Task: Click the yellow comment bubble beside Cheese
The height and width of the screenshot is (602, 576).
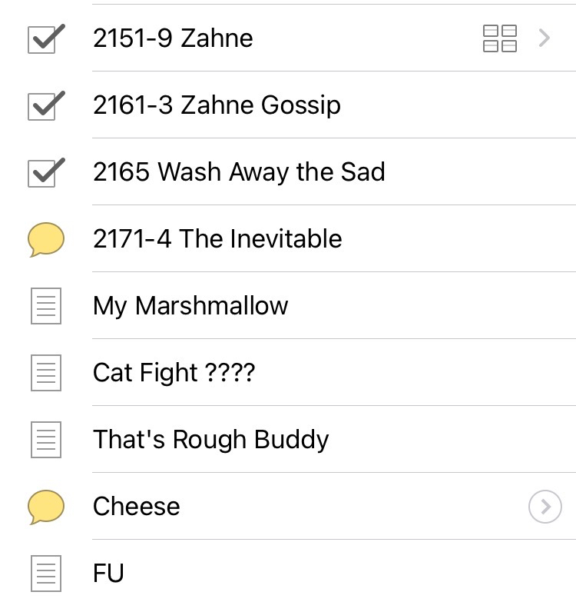Action: click(45, 507)
